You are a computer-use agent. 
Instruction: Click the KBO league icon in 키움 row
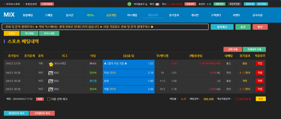pos(51,89)
